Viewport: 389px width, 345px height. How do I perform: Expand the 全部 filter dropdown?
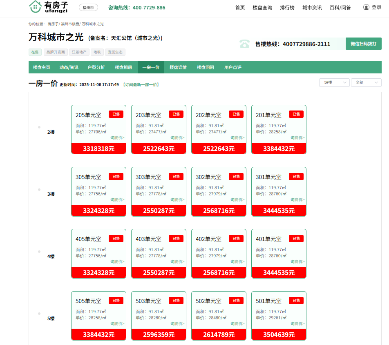(366, 82)
